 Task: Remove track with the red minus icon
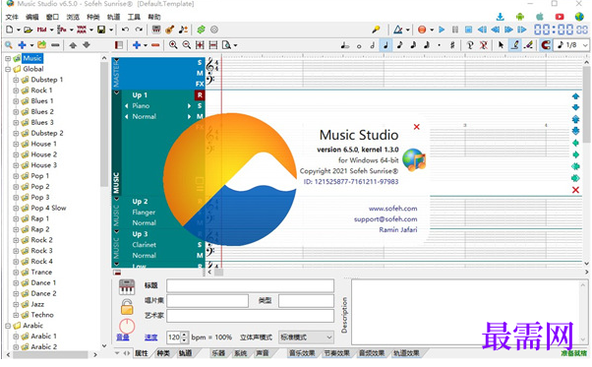(155, 45)
